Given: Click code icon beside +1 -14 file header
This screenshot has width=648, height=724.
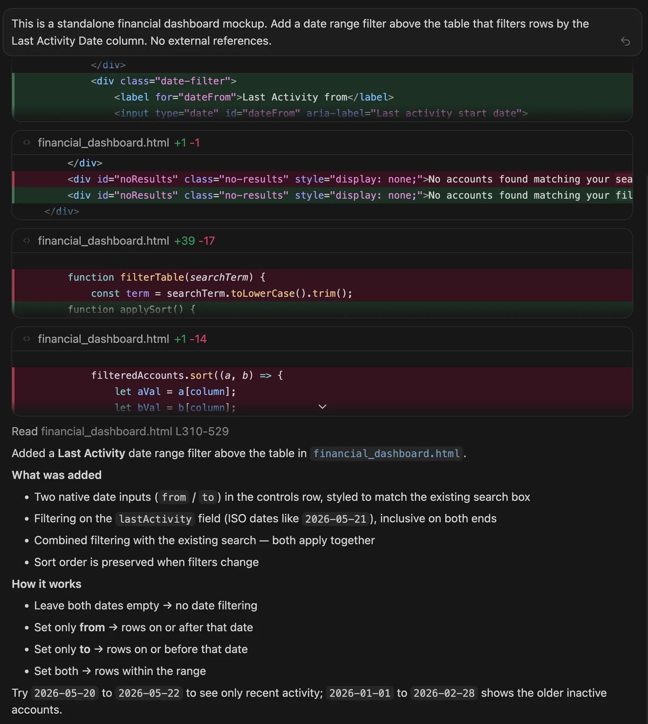Looking at the screenshot, I should tap(27, 339).
